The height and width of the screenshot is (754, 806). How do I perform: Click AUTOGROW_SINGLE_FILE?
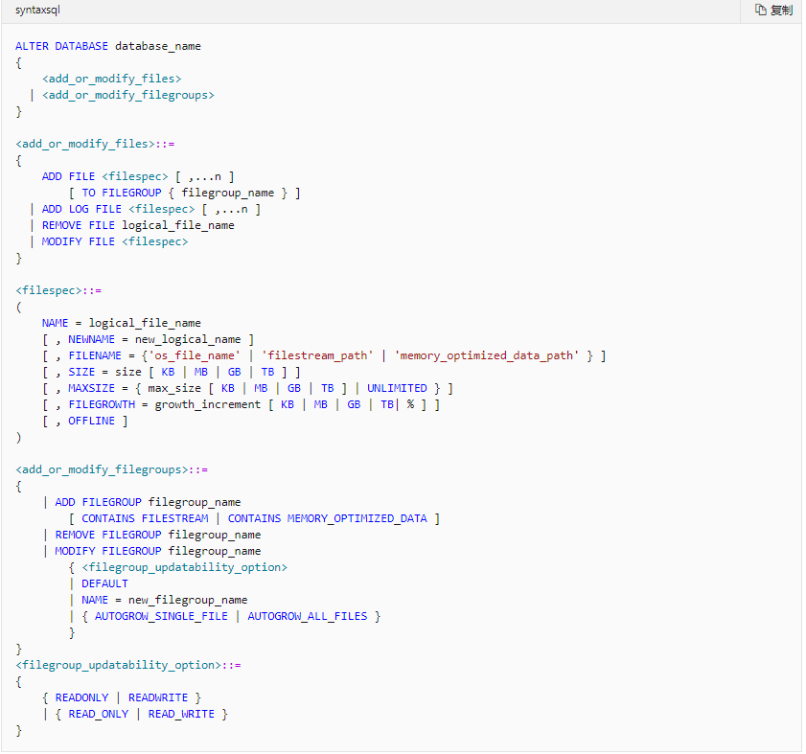point(161,617)
